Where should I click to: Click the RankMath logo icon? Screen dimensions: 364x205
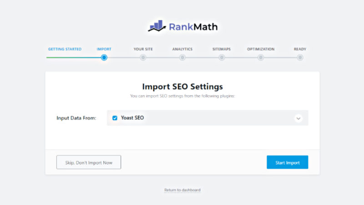pyautogui.click(x=157, y=26)
